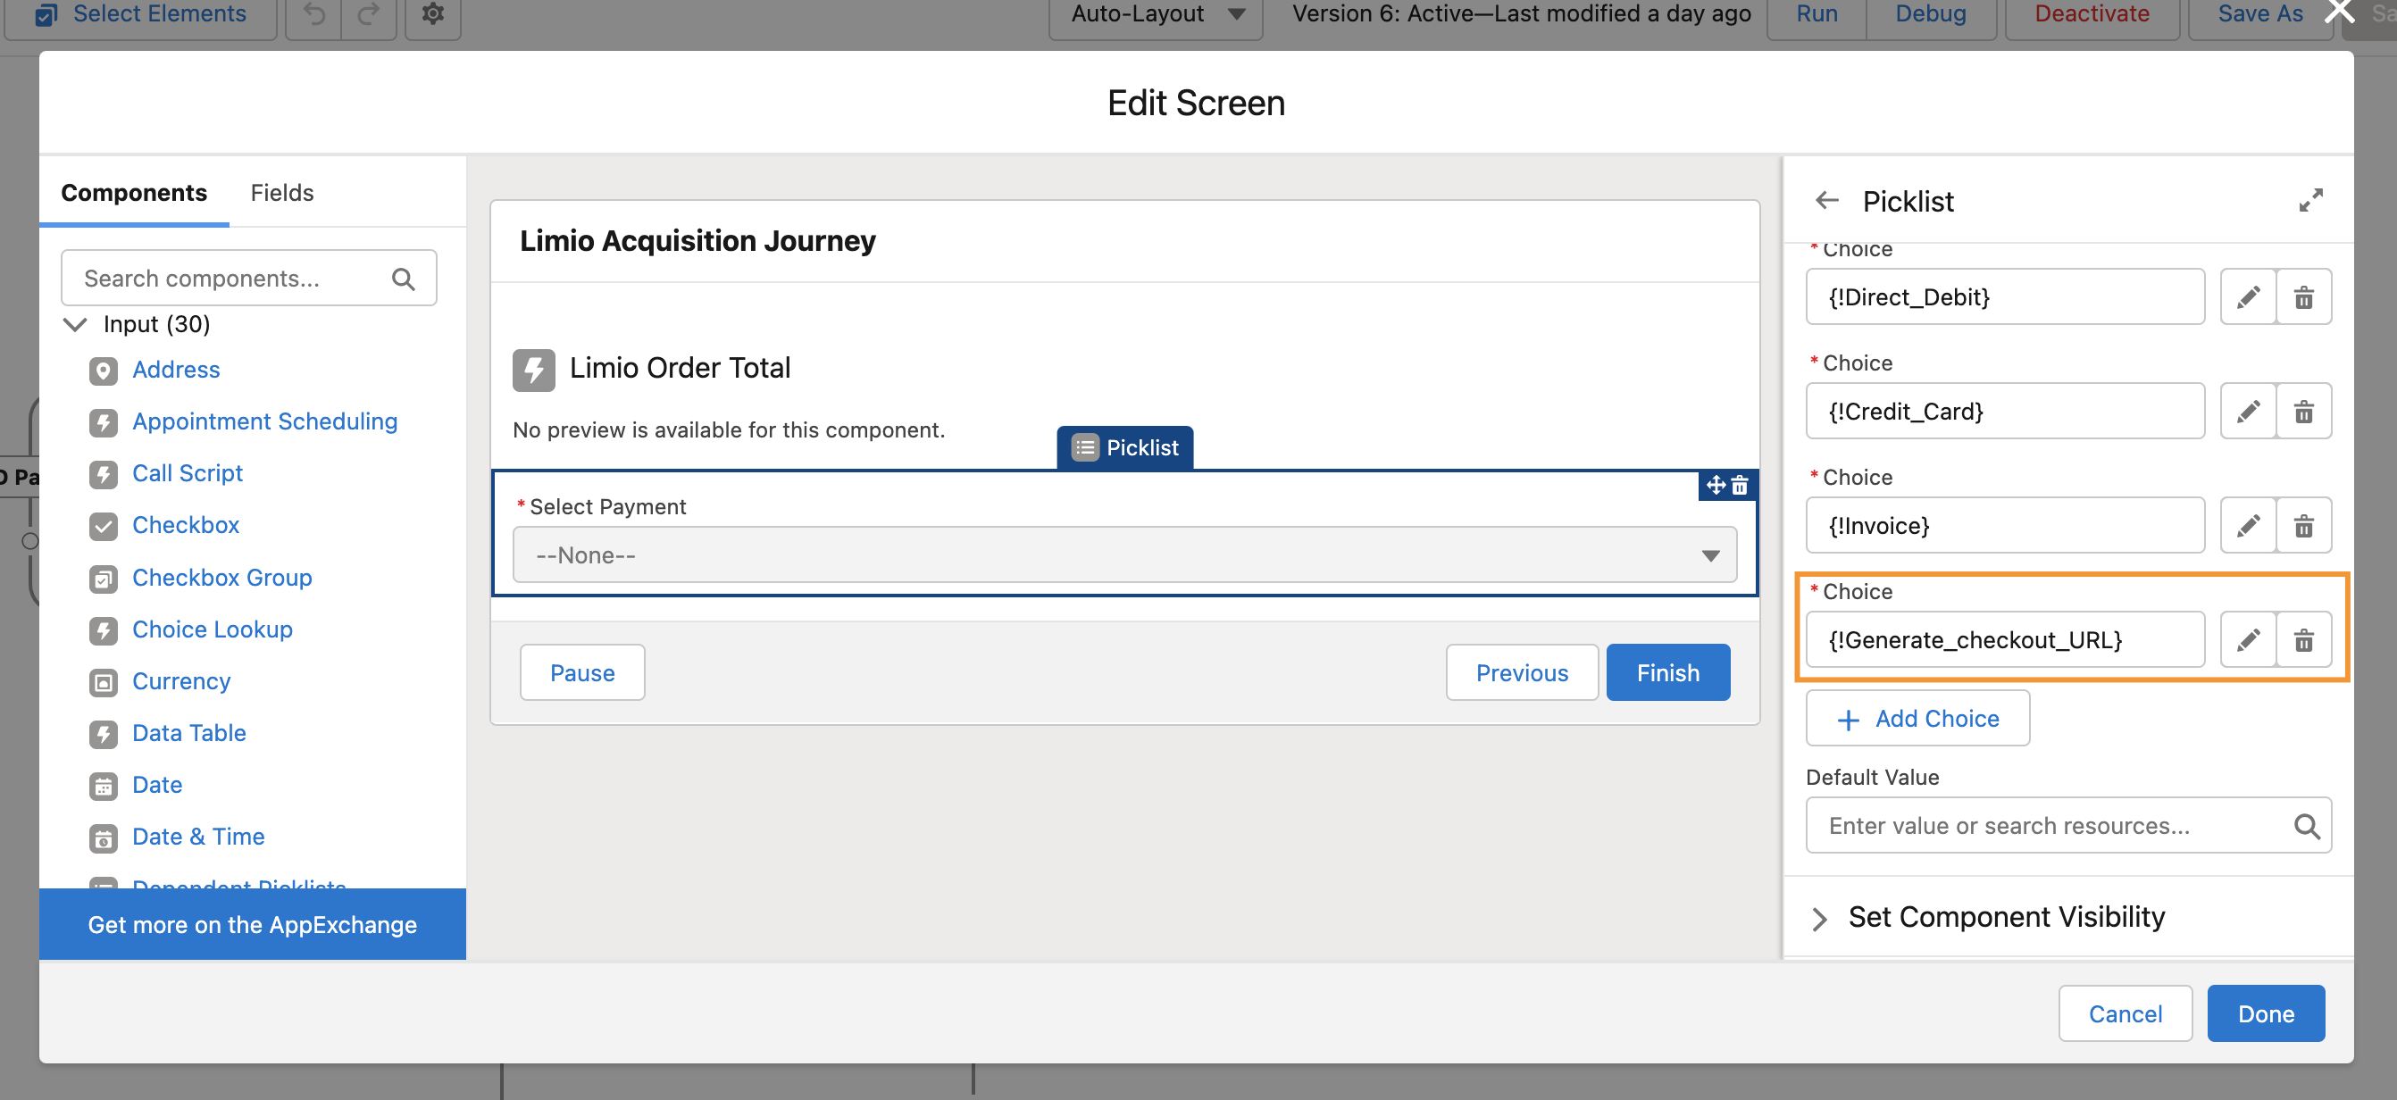This screenshot has height=1100, width=2397.
Task: Switch to the Fields tab
Action: click(x=282, y=193)
